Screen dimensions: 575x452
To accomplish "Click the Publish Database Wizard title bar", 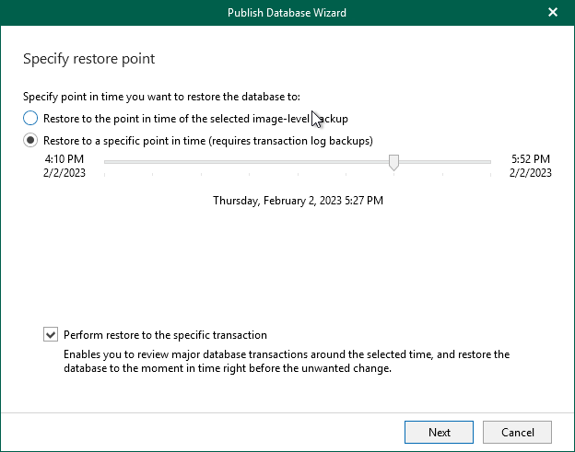I will click(287, 13).
